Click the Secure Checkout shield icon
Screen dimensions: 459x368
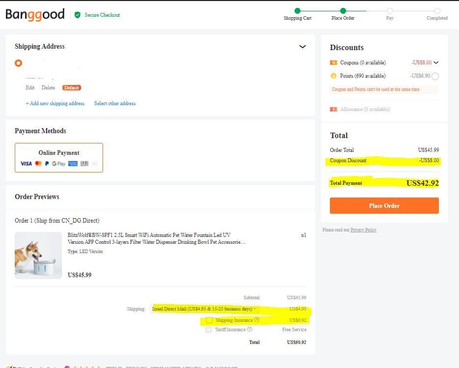[77, 15]
